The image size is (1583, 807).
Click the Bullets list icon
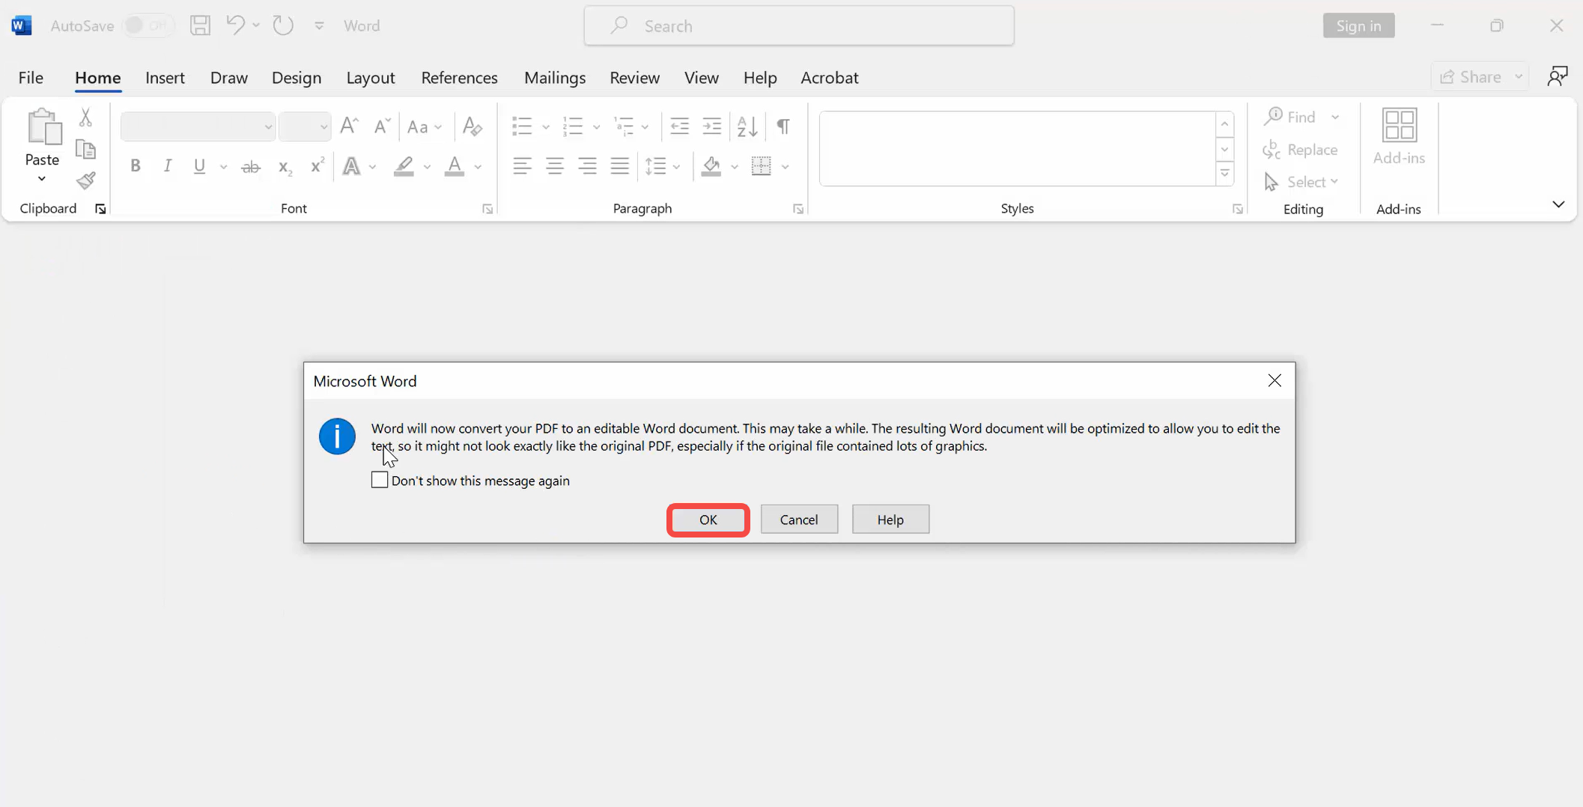[x=522, y=126]
